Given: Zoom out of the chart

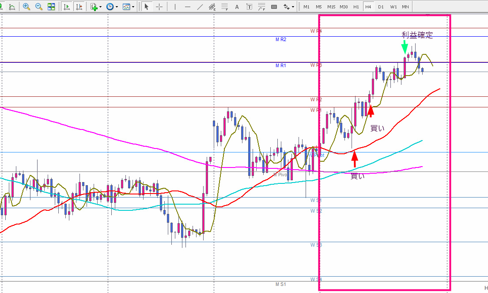Looking at the screenshot, I should coord(39,7).
